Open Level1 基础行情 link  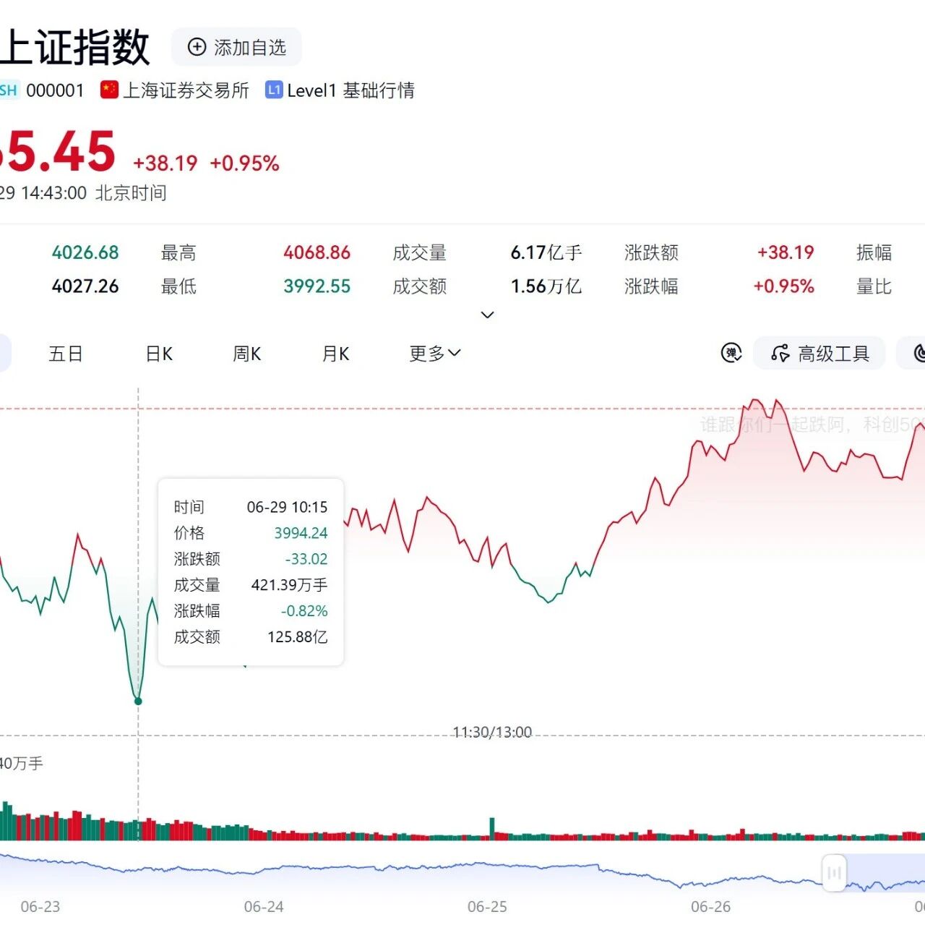[350, 90]
